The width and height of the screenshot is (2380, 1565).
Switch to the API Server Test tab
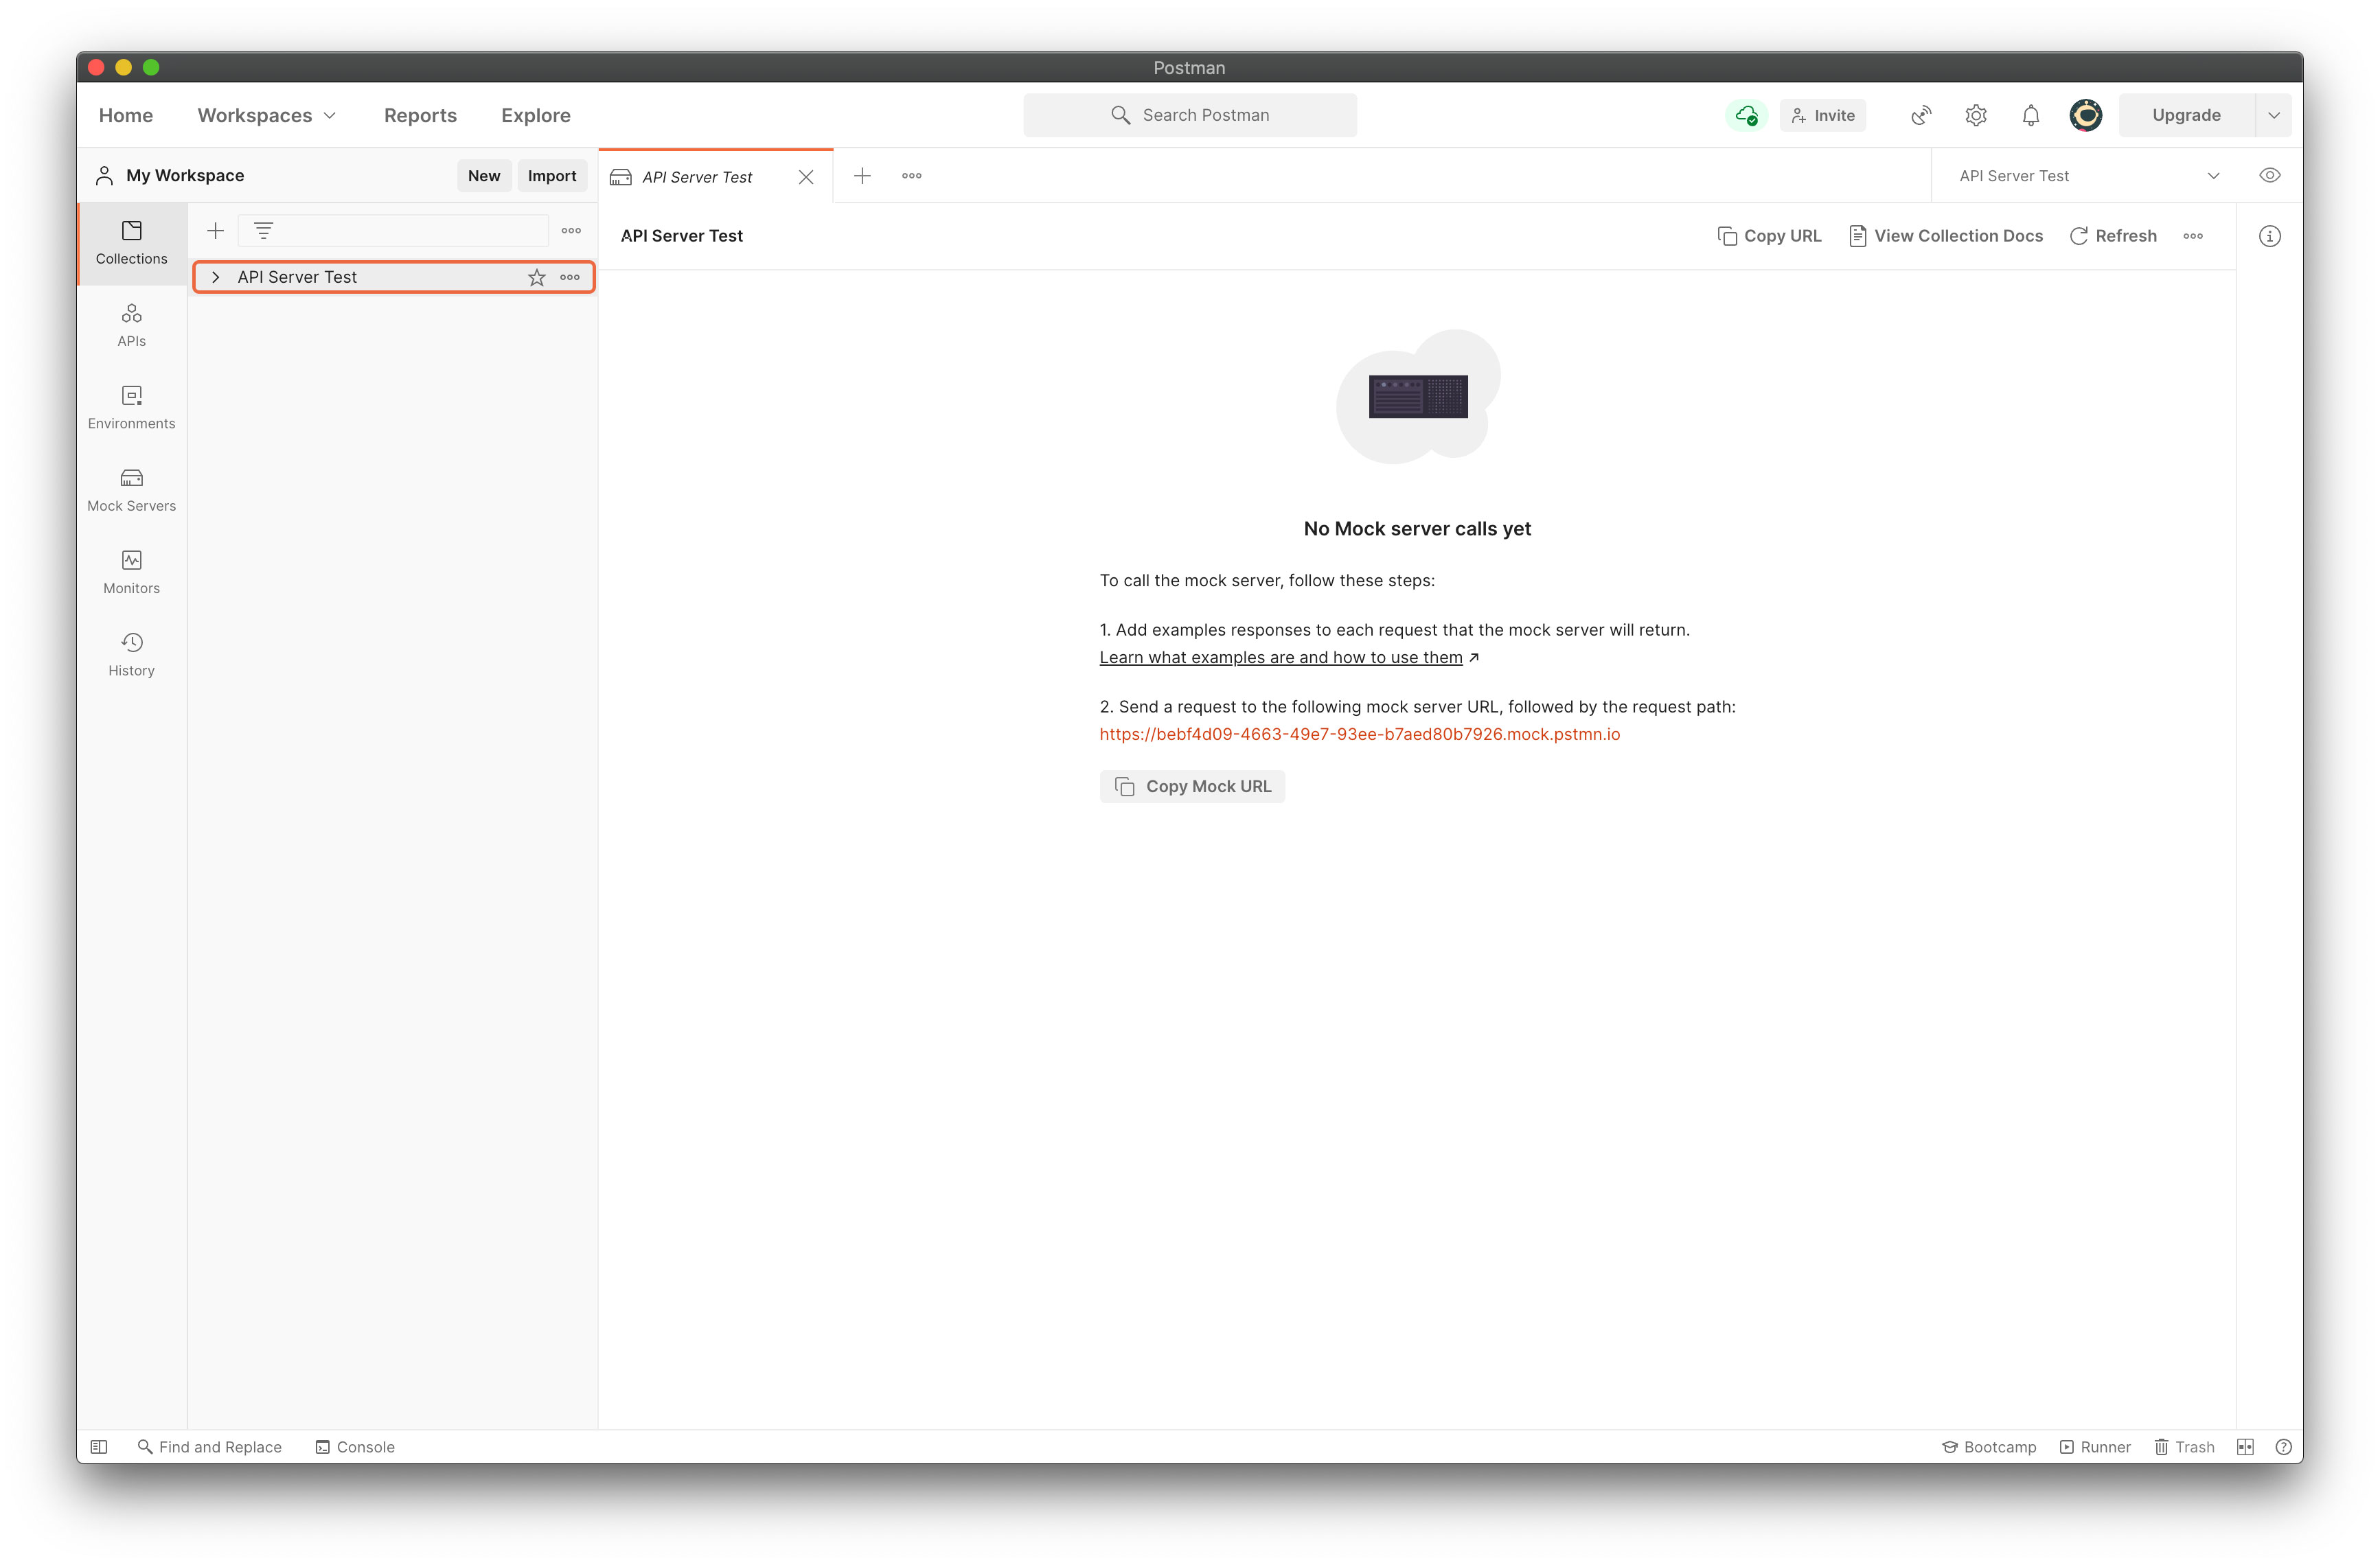tap(697, 176)
